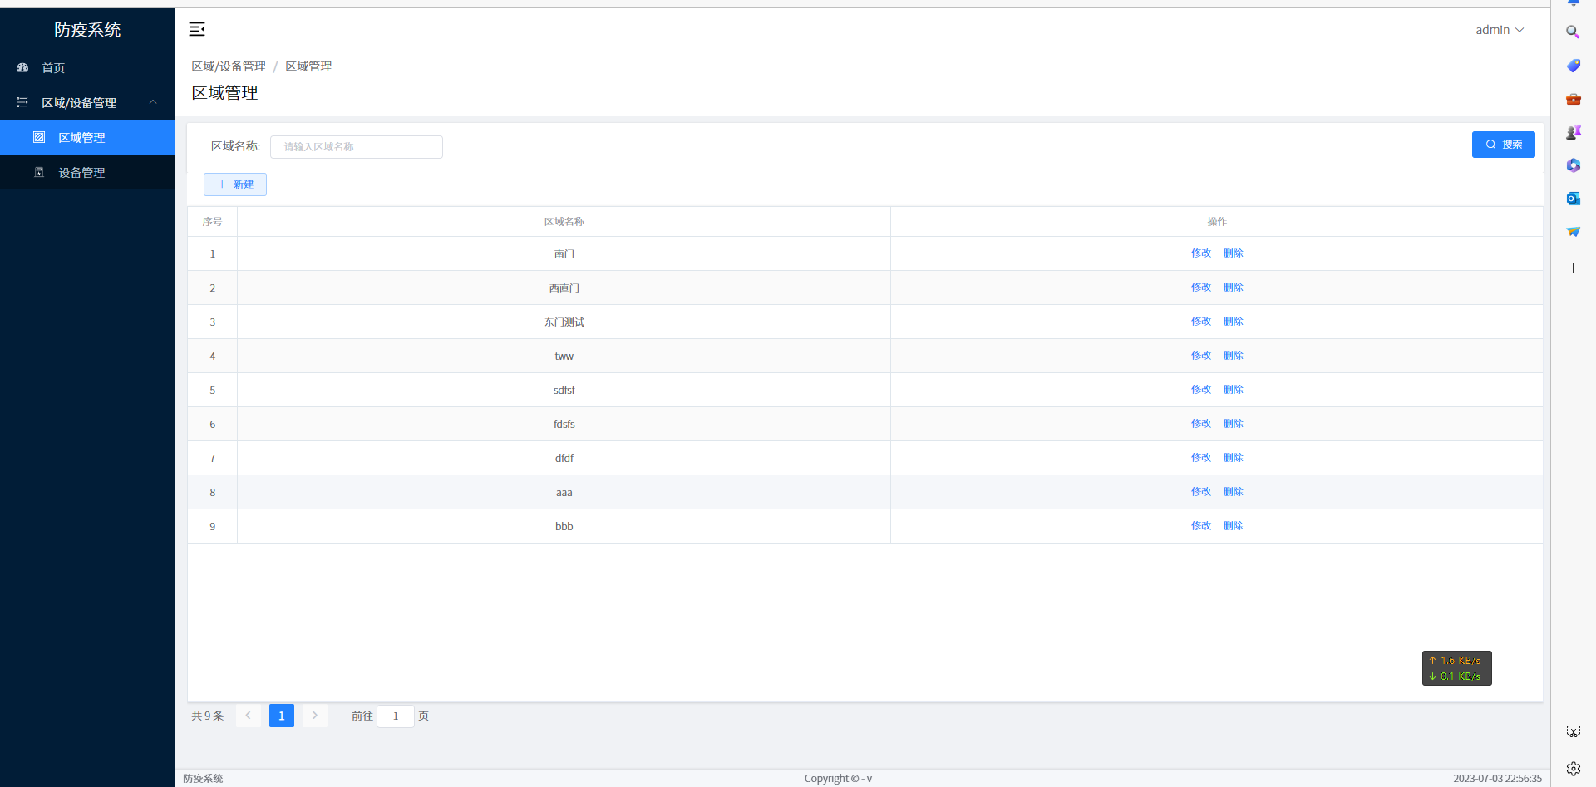
Task: Click 修改 for 东门测试 row
Action: click(1201, 322)
